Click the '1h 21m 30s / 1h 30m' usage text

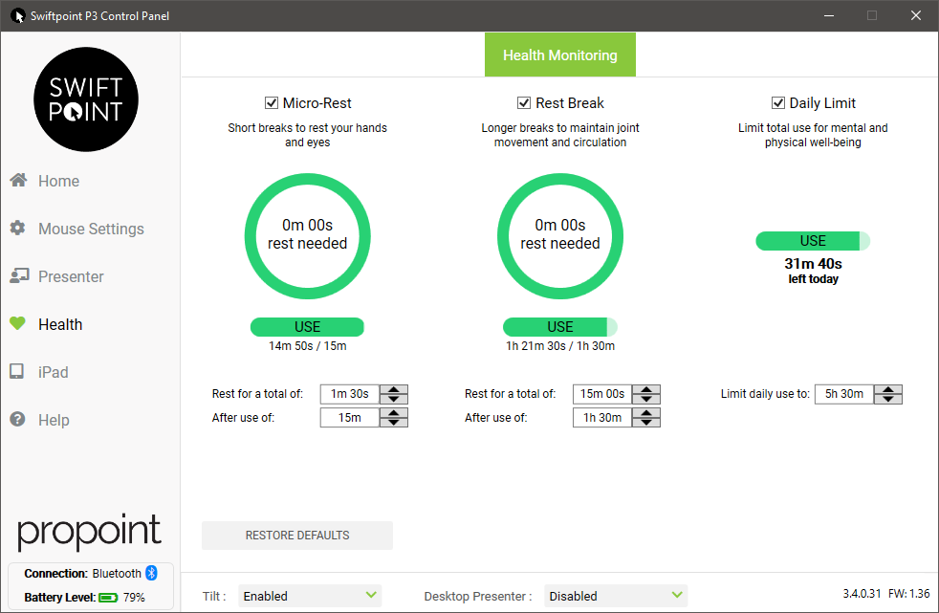[560, 346]
